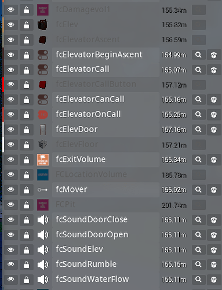Click the cube icon for fcElevatorBeginAscent
The height and width of the screenshot is (290, 222).
[x=214, y=55]
